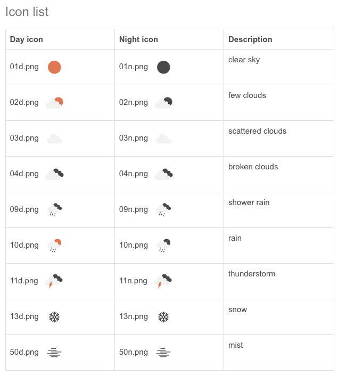Click the broken clouds night icon
Image resolution: width=338 pixels, height=376 pixels.
pos(164,174)
